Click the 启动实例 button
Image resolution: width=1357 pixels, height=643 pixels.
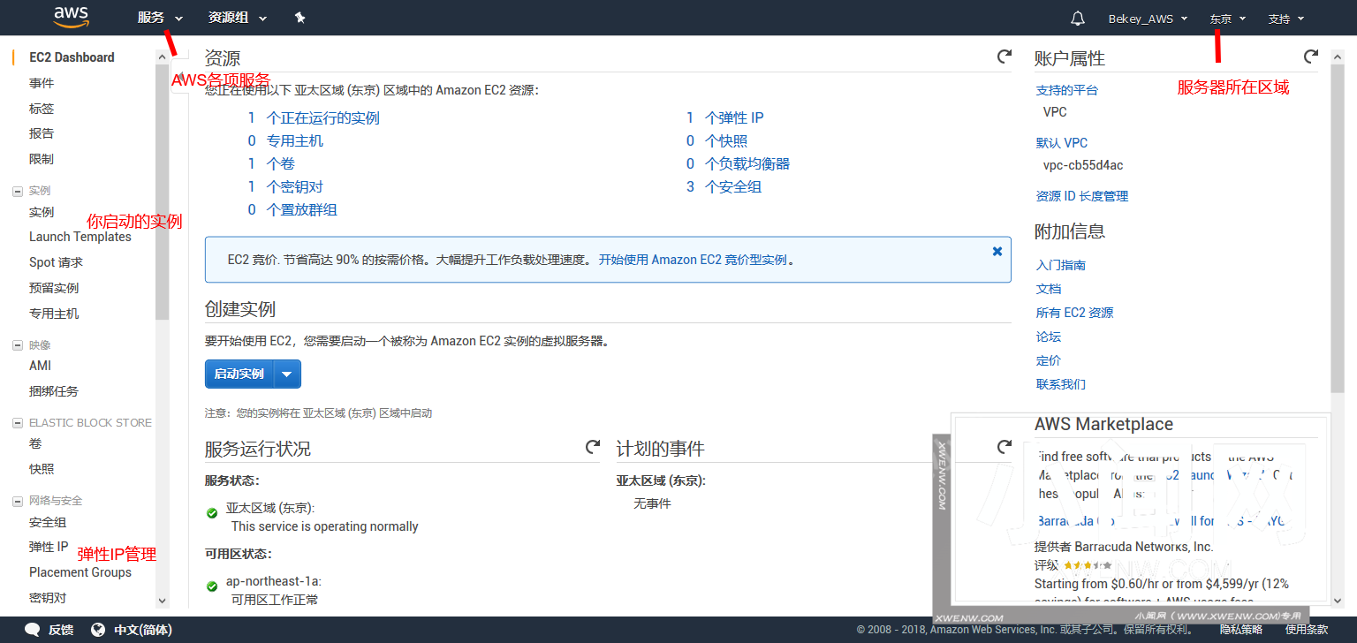239,374
